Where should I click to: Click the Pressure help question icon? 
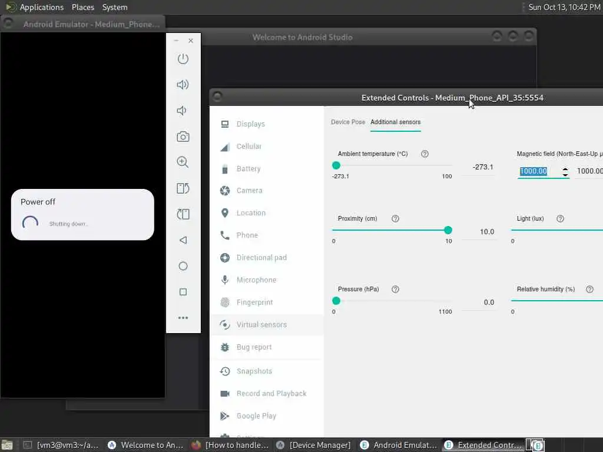coord(395,289)
